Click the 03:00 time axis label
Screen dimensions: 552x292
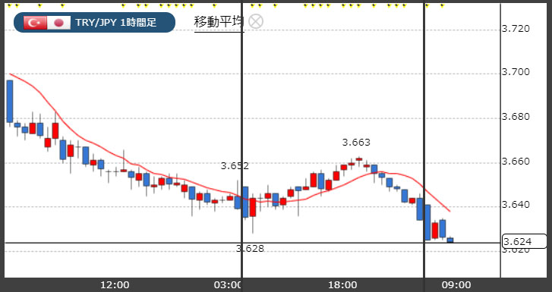tap(229, 285)
